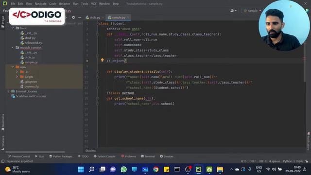Image resolution: width=311 pixels, height=175 pixels.
Task: Open the Edit menu
Action: (20, 3)
